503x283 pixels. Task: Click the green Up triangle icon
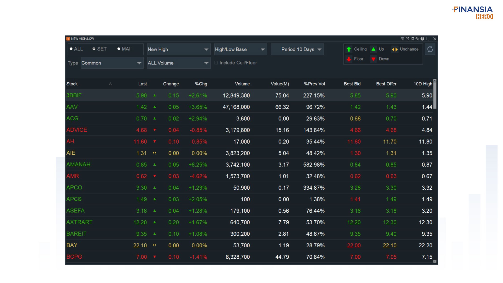point(373,49)
